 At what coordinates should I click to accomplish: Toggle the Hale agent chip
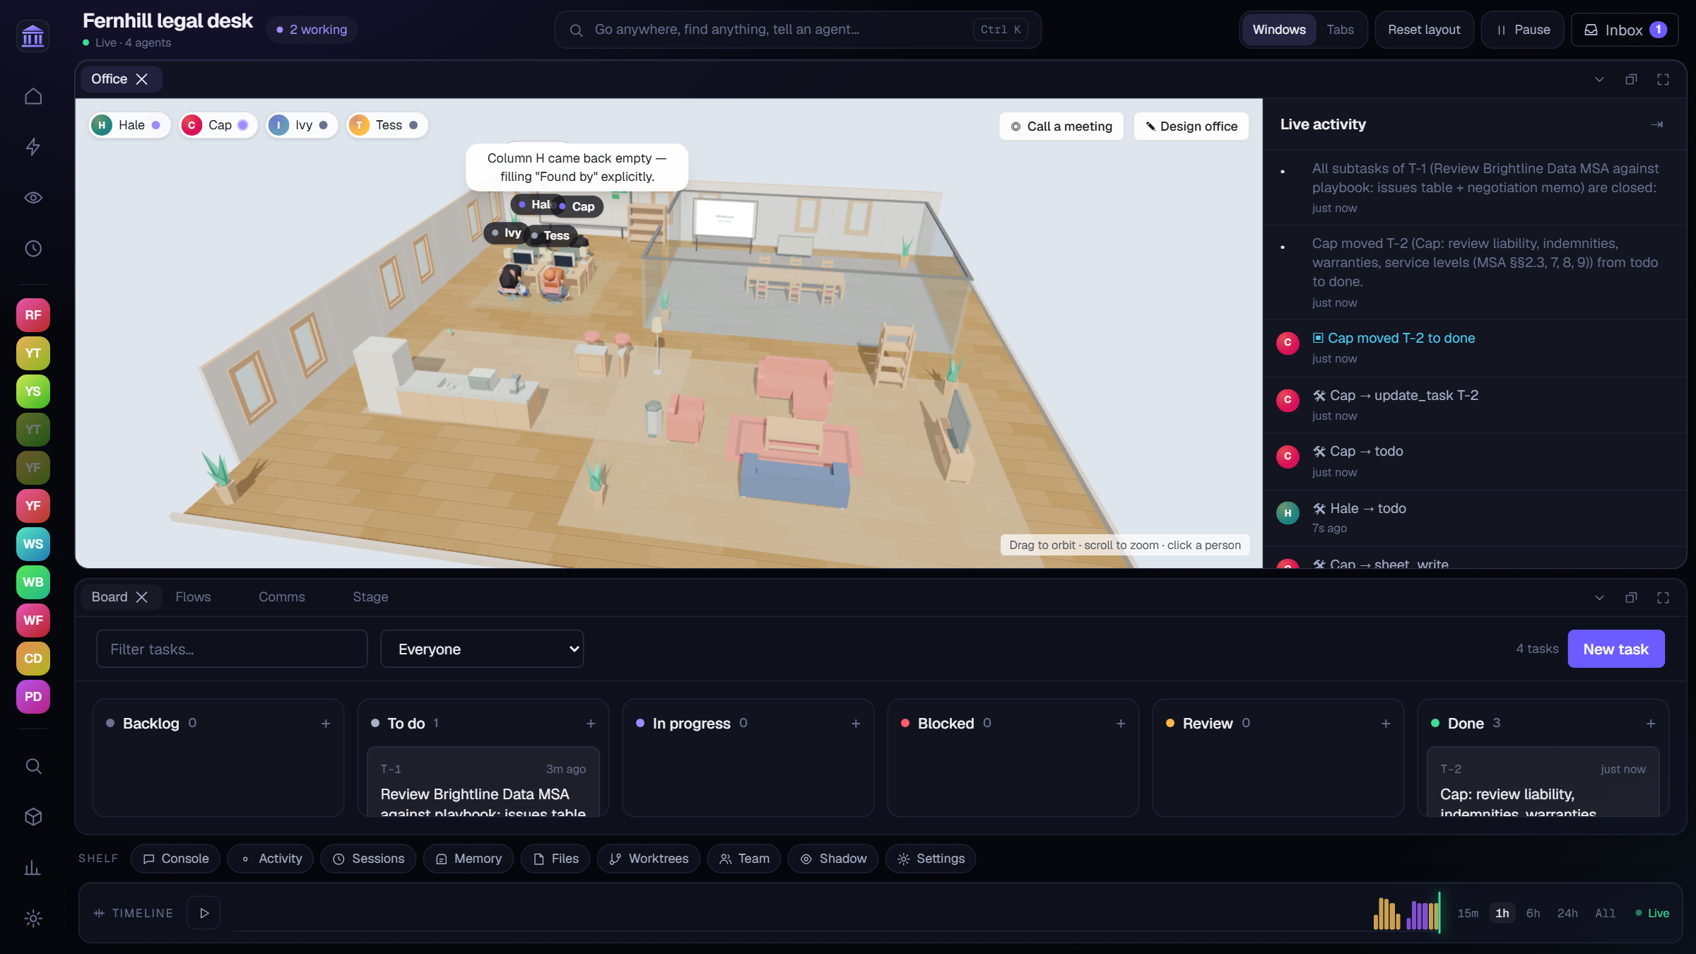pos(129,125)
